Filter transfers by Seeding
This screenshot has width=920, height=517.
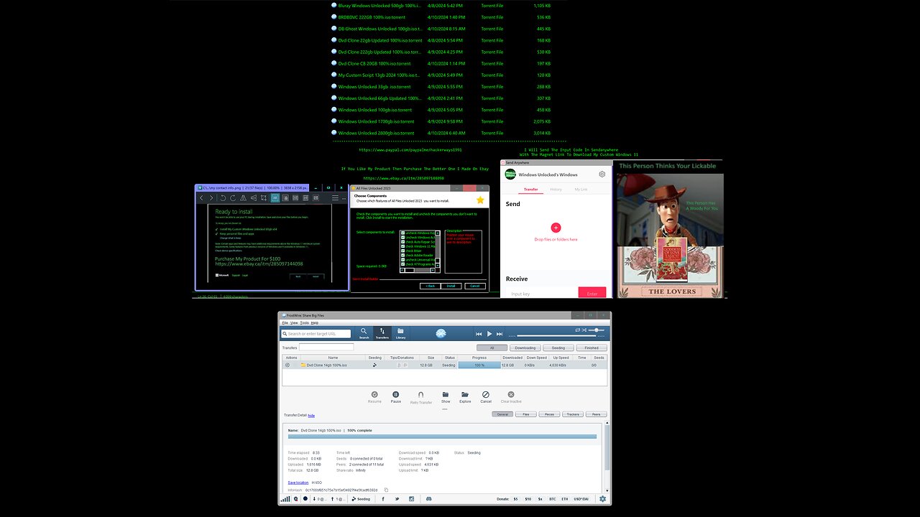pyautogui.click(x=558, y=348)
